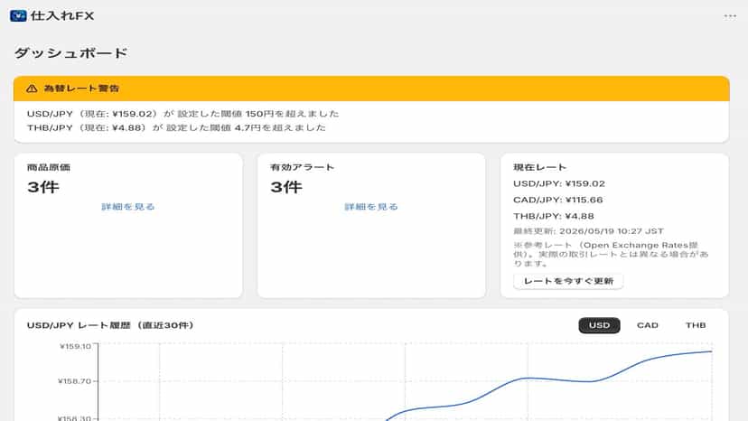
Task: Click CAD/JPY: ¥115.66 rate line
Action: [x=558, y=200]
